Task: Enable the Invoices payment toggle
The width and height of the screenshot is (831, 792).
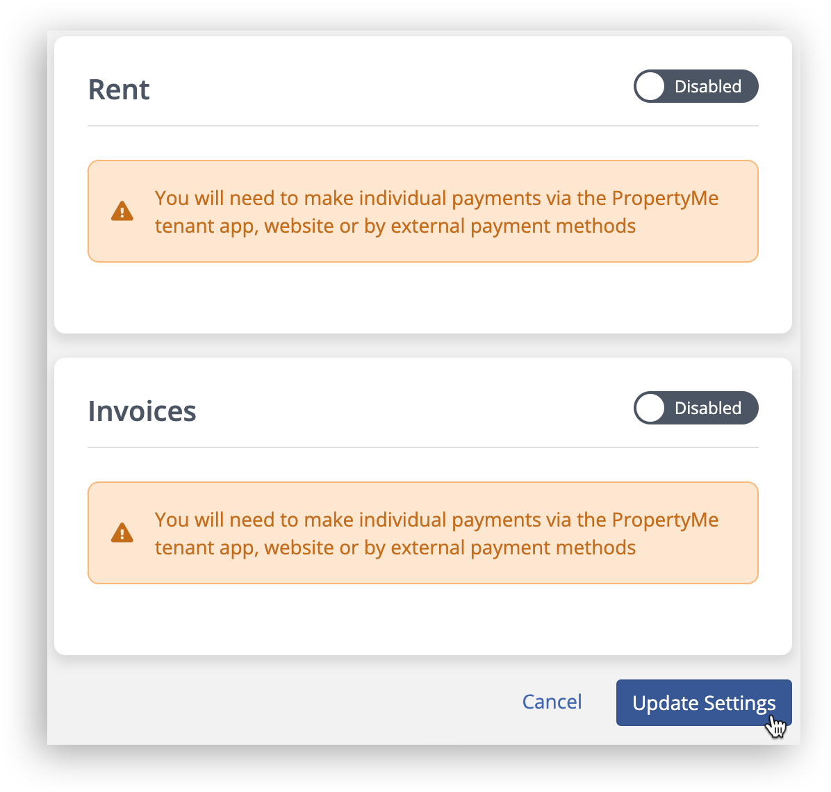Action: (696, 408)
